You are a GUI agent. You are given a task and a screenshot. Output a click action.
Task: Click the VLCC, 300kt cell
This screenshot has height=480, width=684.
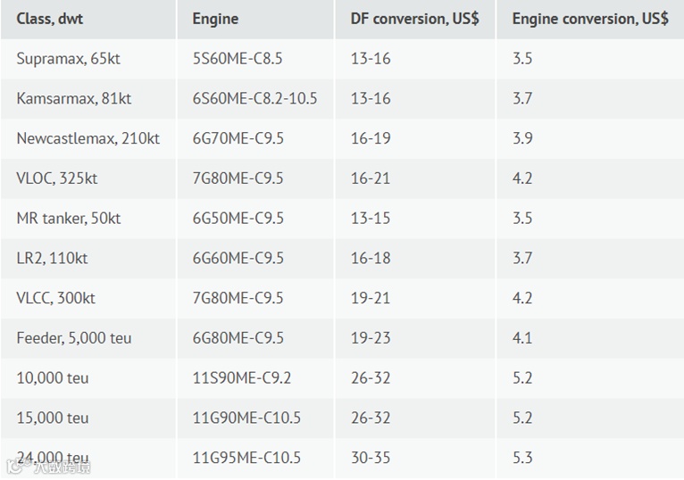coord(55,298)
